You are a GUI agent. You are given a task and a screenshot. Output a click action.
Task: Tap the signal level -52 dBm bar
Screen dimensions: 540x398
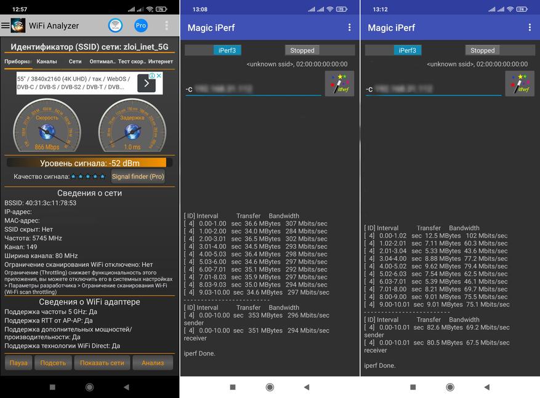[x=89, y=163]
